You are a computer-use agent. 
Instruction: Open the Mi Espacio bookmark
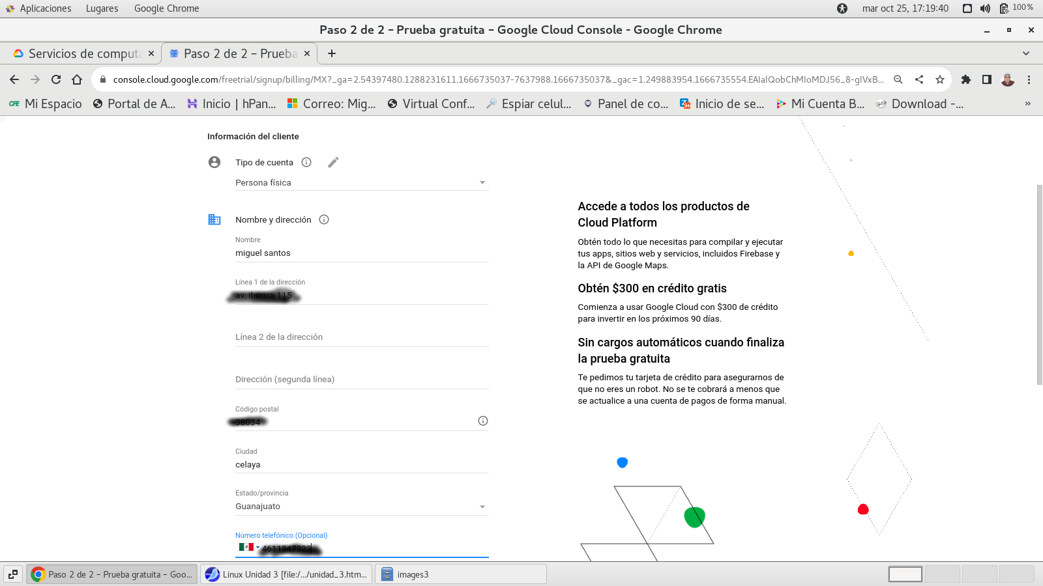click(x=46, y=104)
